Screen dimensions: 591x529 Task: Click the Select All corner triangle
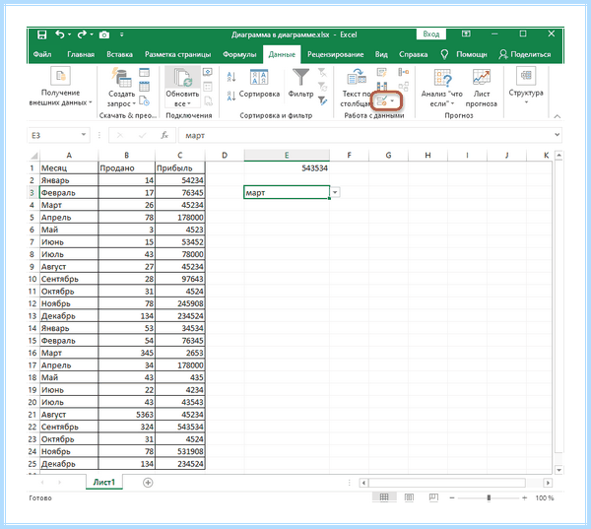pos(33,156)
